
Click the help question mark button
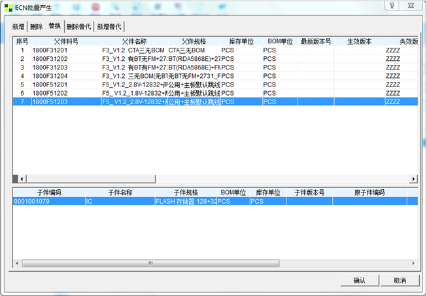coord(390,6)
